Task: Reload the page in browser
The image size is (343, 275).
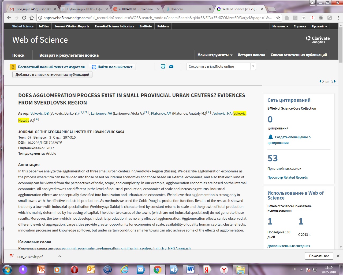Action: tap(24, 18)
